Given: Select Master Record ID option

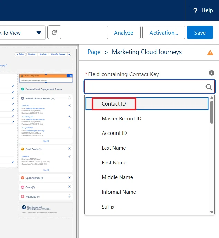Looking at the screenshot, I should click(147, 118).
